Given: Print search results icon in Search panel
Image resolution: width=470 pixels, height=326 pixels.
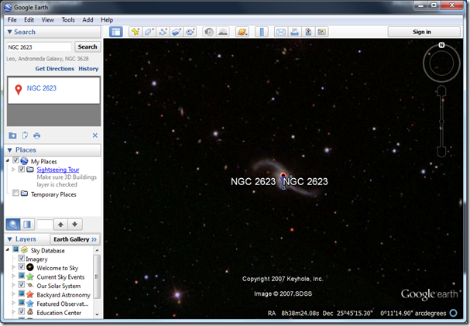Looking at the screenshot, I should click(37, 136).
